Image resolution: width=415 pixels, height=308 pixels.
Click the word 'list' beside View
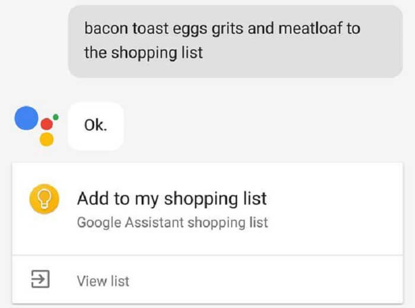point(120,281)
